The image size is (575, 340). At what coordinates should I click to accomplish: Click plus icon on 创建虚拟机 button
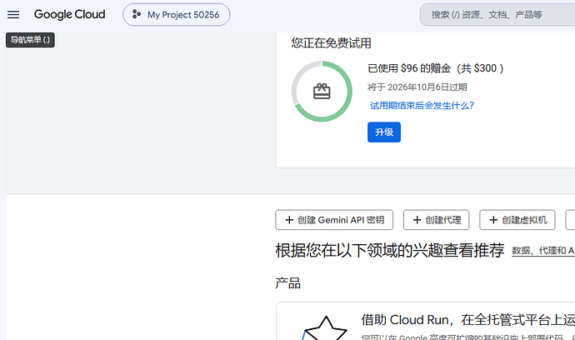coord(493,220)
